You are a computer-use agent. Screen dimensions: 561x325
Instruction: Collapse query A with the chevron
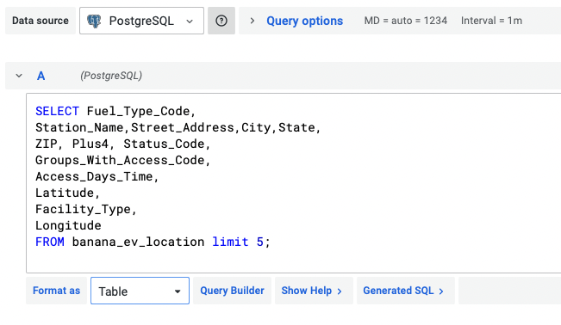[19, 76]
